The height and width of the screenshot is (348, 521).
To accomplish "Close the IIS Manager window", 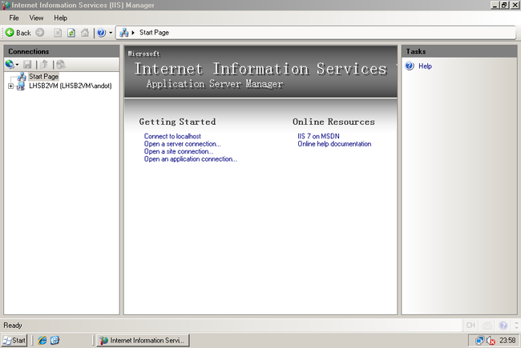I will point(515,5).
